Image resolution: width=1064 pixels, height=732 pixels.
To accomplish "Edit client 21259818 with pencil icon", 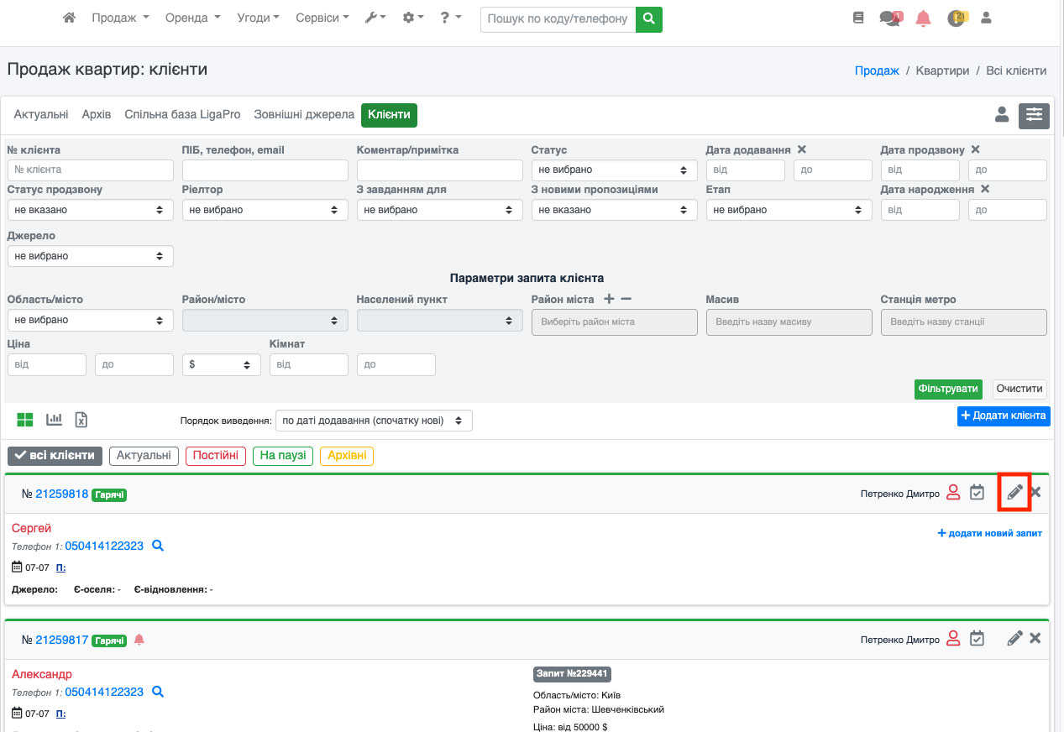I will [1014, 493].
